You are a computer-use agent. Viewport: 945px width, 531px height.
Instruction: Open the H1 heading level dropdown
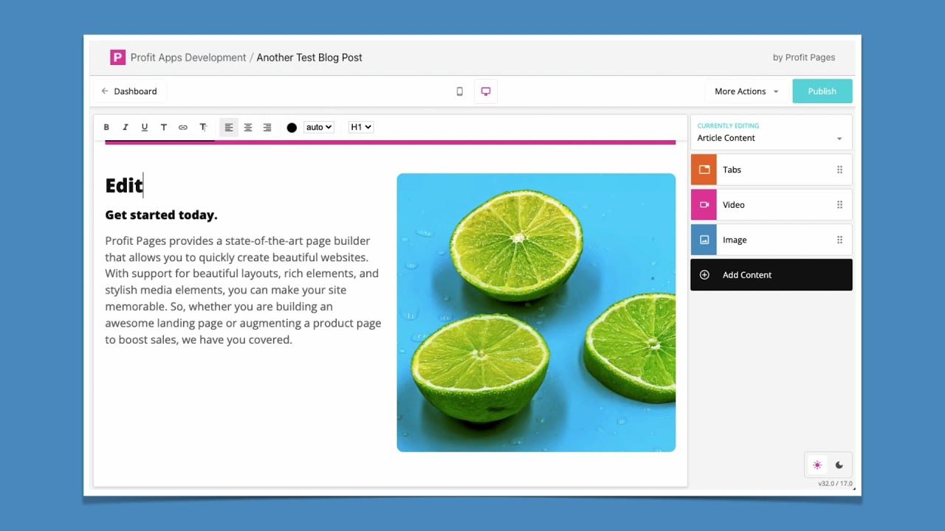coord(361,127)
